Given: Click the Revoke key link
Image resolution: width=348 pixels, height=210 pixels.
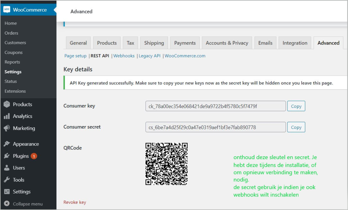Looking at the screenshot, I should [74, 202].
